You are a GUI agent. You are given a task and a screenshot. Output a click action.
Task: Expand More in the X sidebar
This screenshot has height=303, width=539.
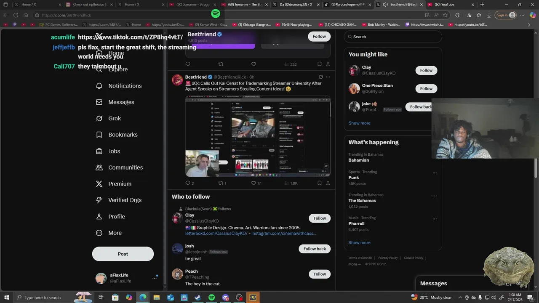point(109,233)
